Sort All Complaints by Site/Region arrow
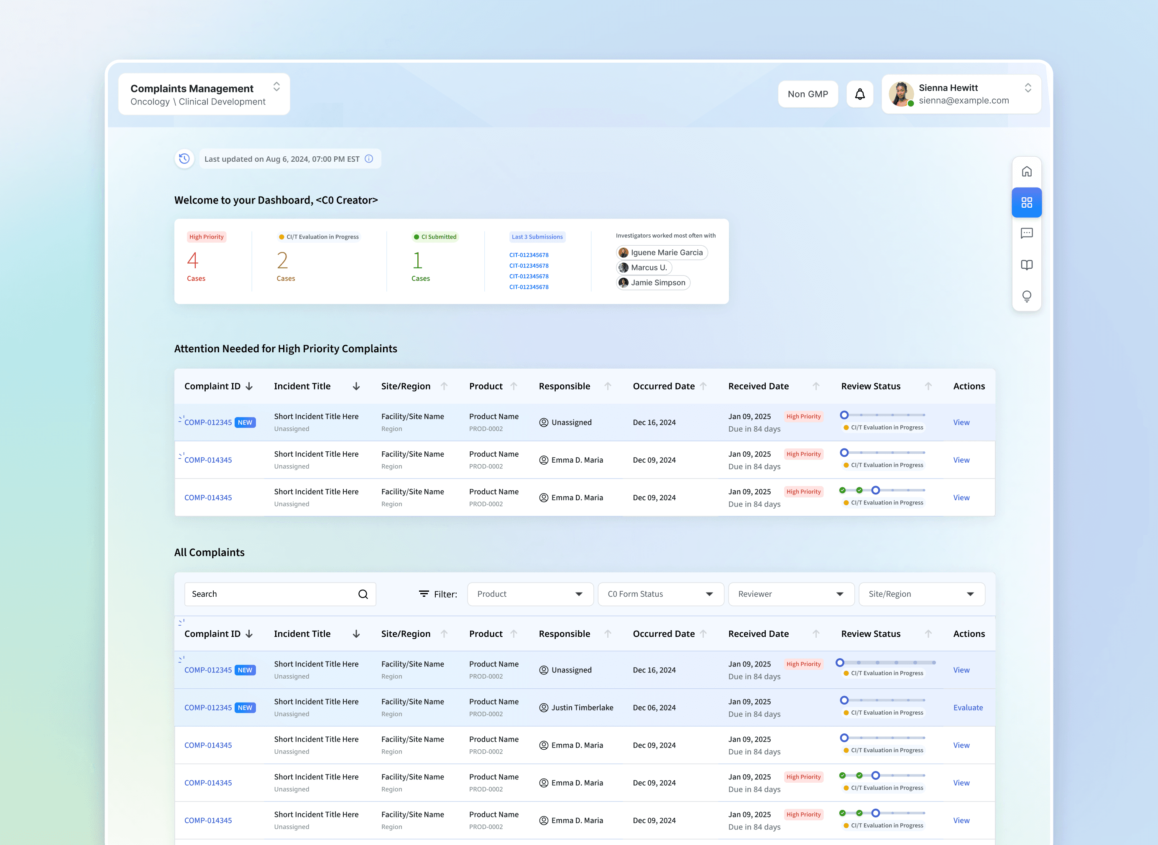 point(444,634)
